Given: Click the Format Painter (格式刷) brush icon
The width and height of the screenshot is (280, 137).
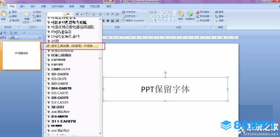Looking at the screenshot, I should [x=10, y=21].
